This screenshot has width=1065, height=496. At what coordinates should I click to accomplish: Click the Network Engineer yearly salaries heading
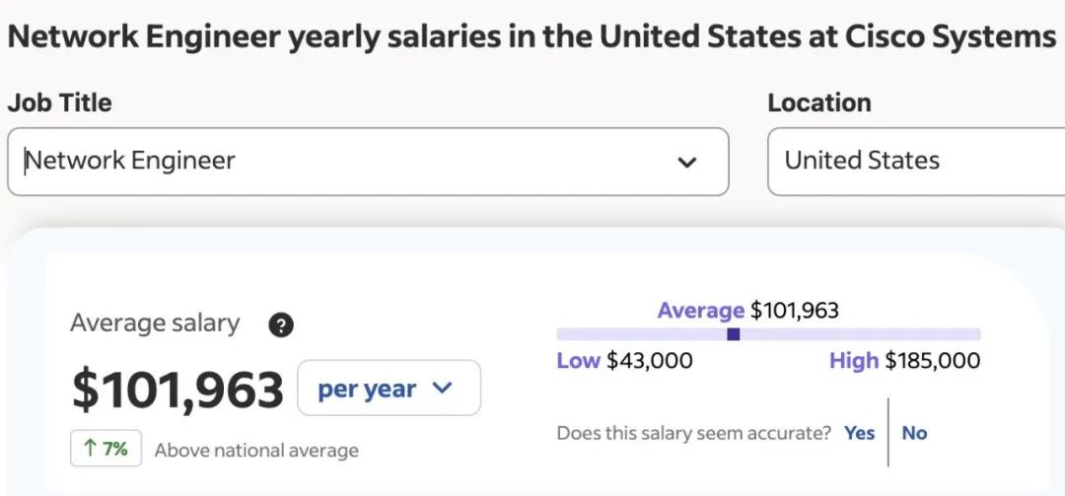click(532, 37)
